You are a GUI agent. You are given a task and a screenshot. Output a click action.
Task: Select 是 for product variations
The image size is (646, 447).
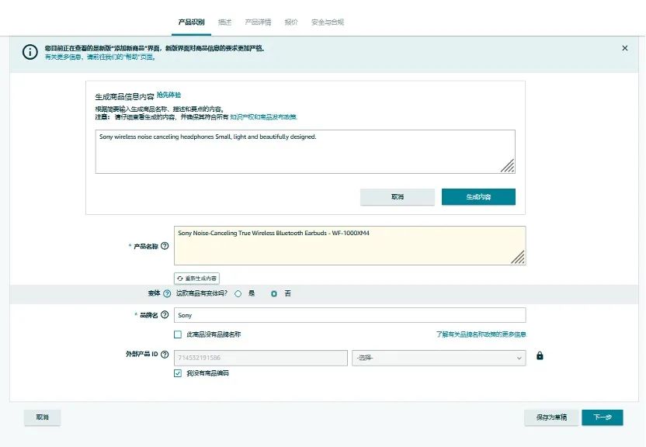point(238,294)
